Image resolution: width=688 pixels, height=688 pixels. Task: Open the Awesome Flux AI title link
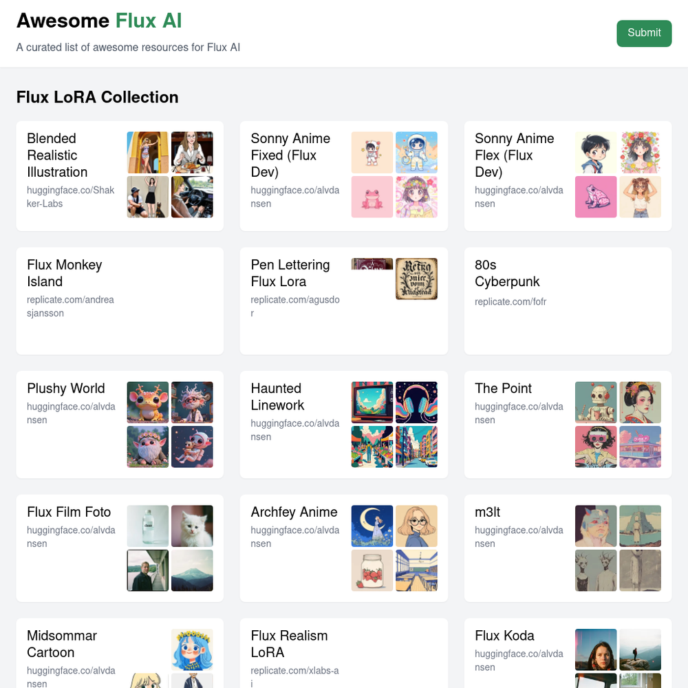(99, 21)
